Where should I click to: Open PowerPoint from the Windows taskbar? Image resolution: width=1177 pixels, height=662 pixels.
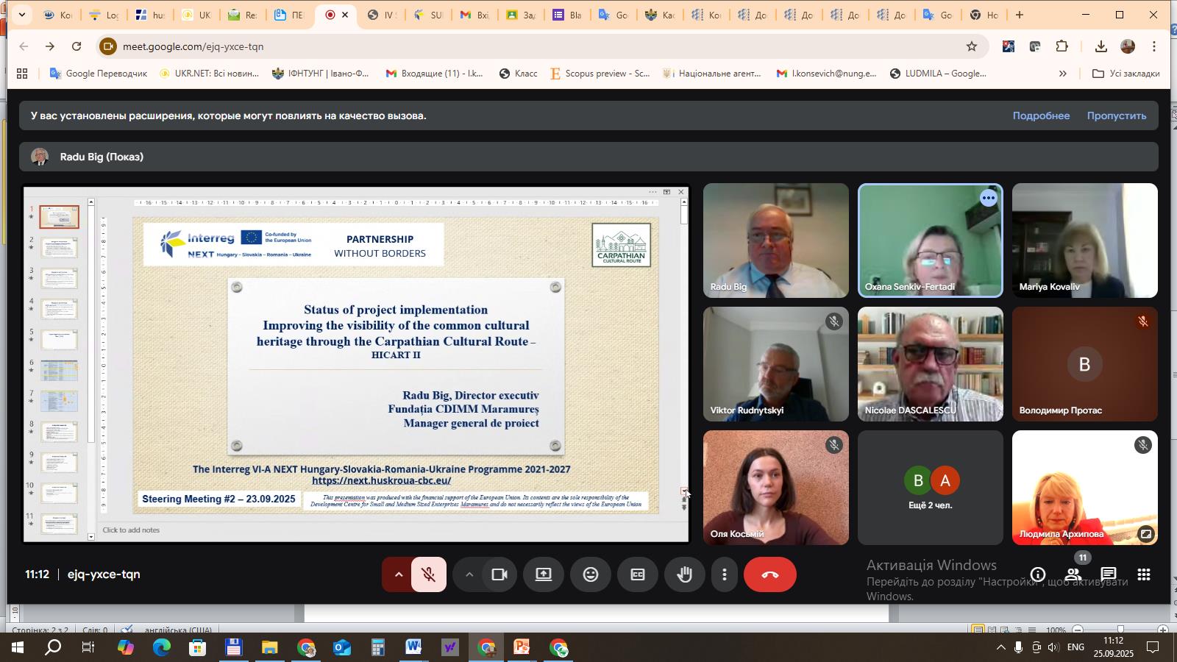tap(522, 648)
